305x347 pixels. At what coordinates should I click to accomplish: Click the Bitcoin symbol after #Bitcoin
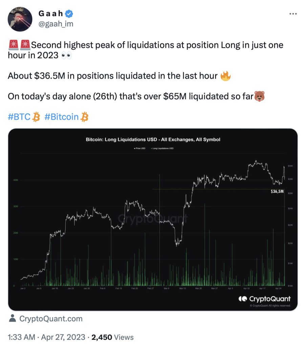[x=84, y=117]
